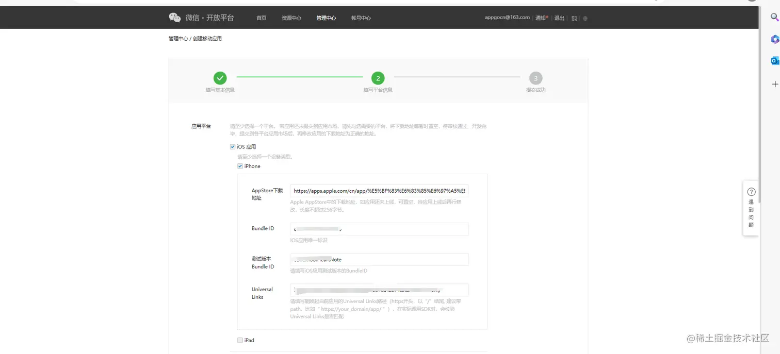This screenshot has height=354, width=780.
Task: Click the question mark help icon
Action: (751, 192)
